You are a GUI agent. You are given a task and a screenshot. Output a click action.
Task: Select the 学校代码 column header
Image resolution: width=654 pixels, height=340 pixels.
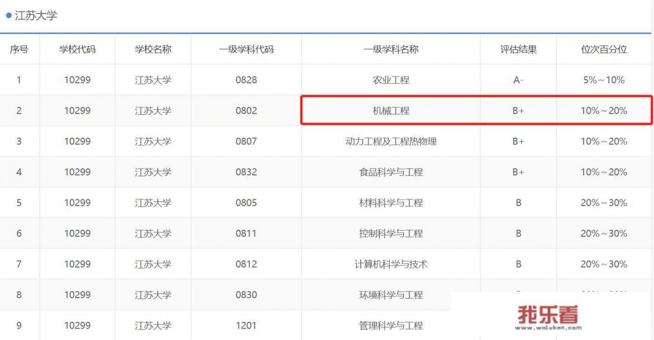pos(77,50)
